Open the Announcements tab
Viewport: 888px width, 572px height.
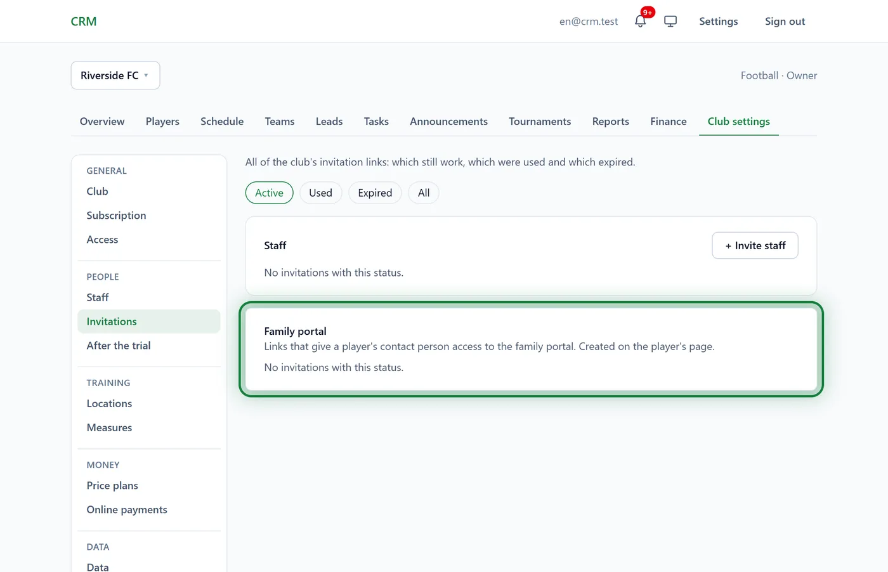tap(448, 121)
